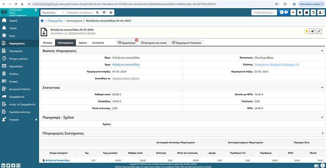Open the notifications bell icon

point(300,12)
